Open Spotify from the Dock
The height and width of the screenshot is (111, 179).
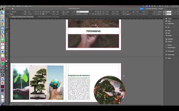3,63
